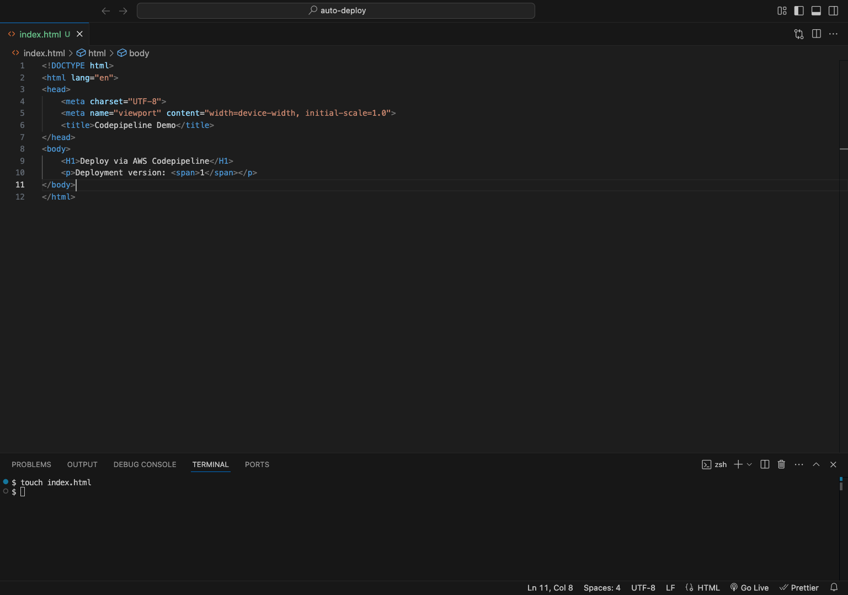Toggle the secondary side bar
This screenshot has width=848, height=595.
tap(834, 10)
